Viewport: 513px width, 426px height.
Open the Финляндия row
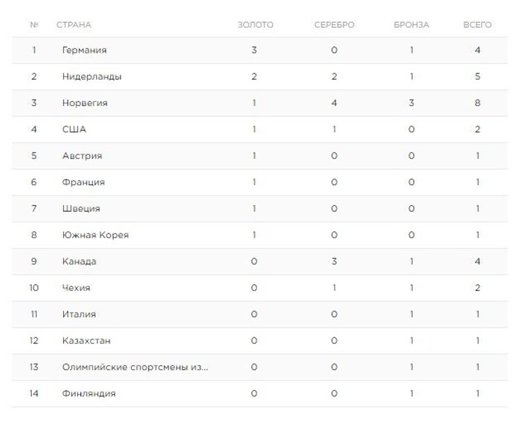click(89, 393)
